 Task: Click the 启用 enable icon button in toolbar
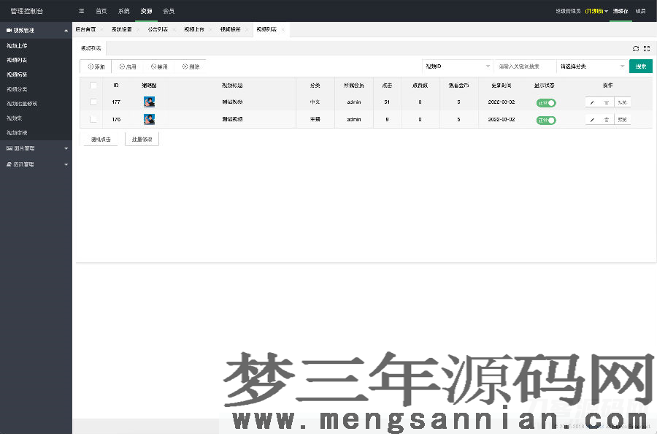pos(128,66)
